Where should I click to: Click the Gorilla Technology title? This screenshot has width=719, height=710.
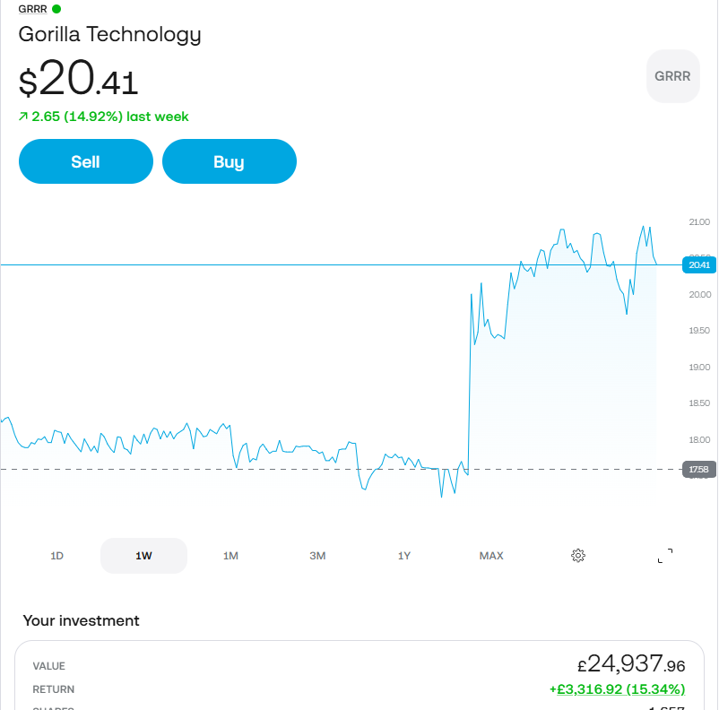point(109,34)
